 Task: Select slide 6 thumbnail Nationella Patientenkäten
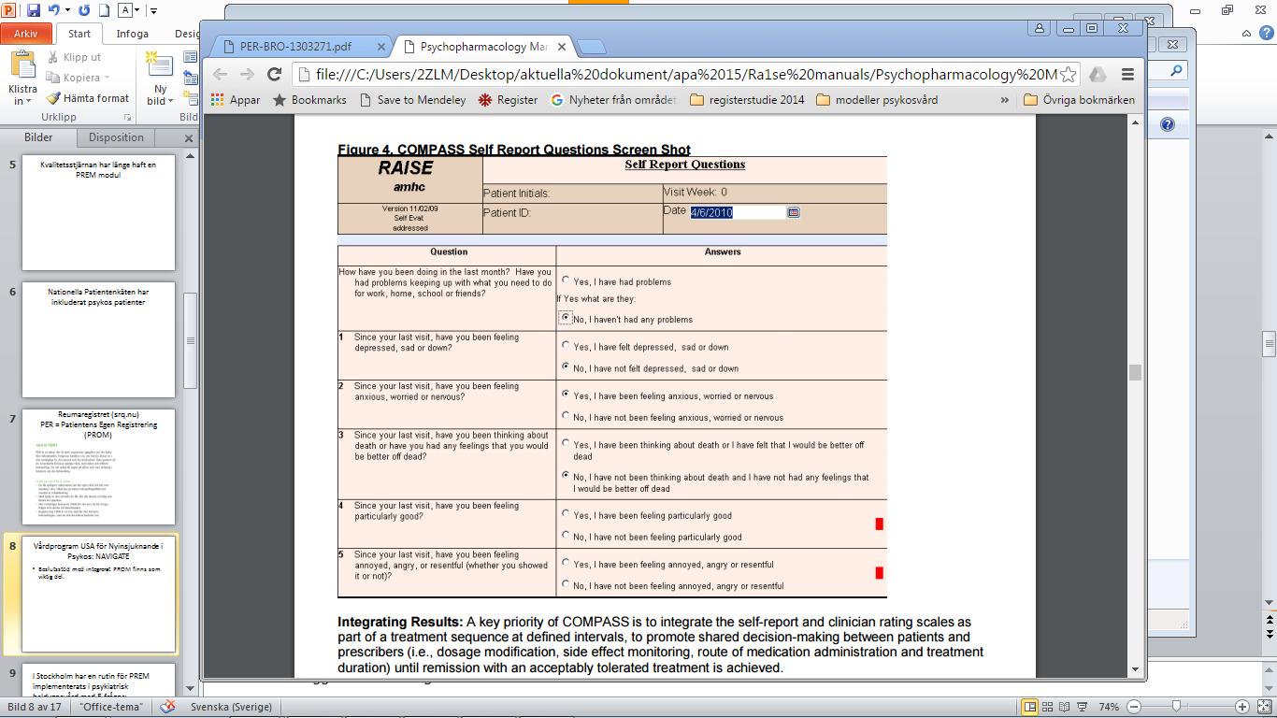[98, 340]
